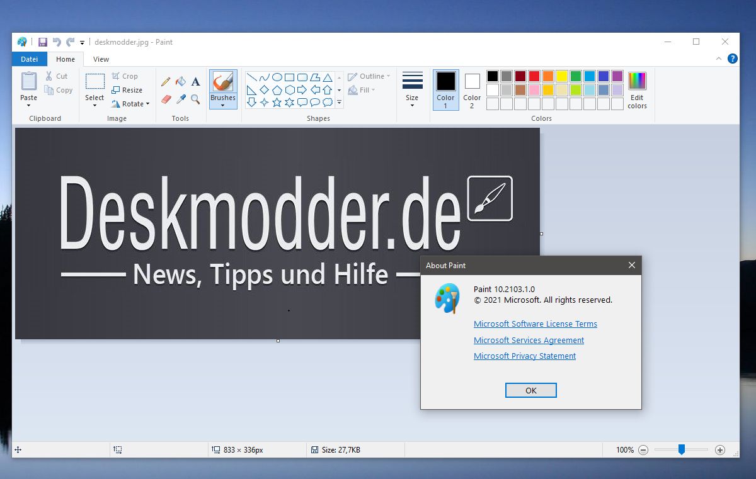This screenshot has height=479, width=756.
Task: Open Microsoft Privacy Statement link
Action: coord(525,356)
